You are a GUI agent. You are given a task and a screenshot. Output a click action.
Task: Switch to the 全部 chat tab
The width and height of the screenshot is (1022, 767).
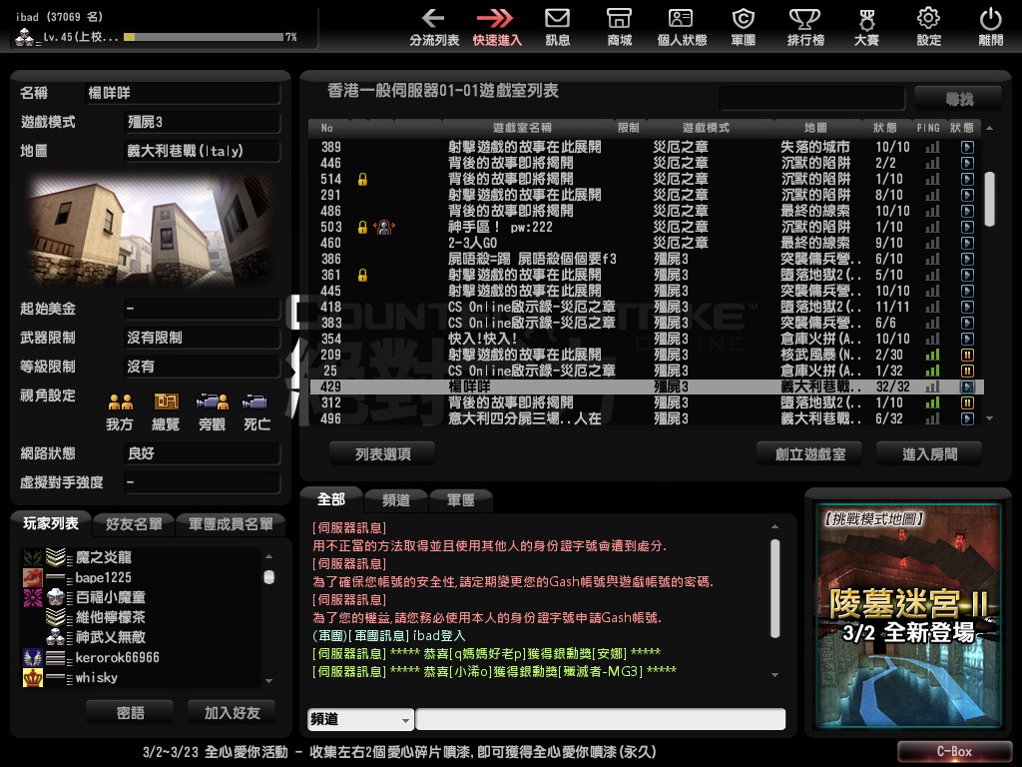[331, 499]
